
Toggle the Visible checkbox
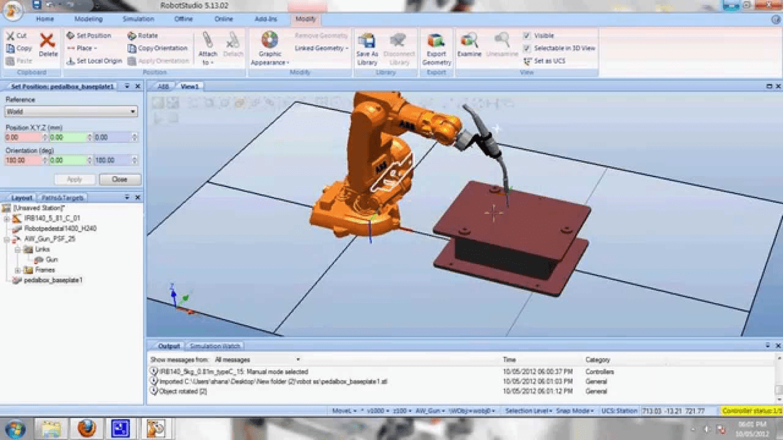coord(527,36)
